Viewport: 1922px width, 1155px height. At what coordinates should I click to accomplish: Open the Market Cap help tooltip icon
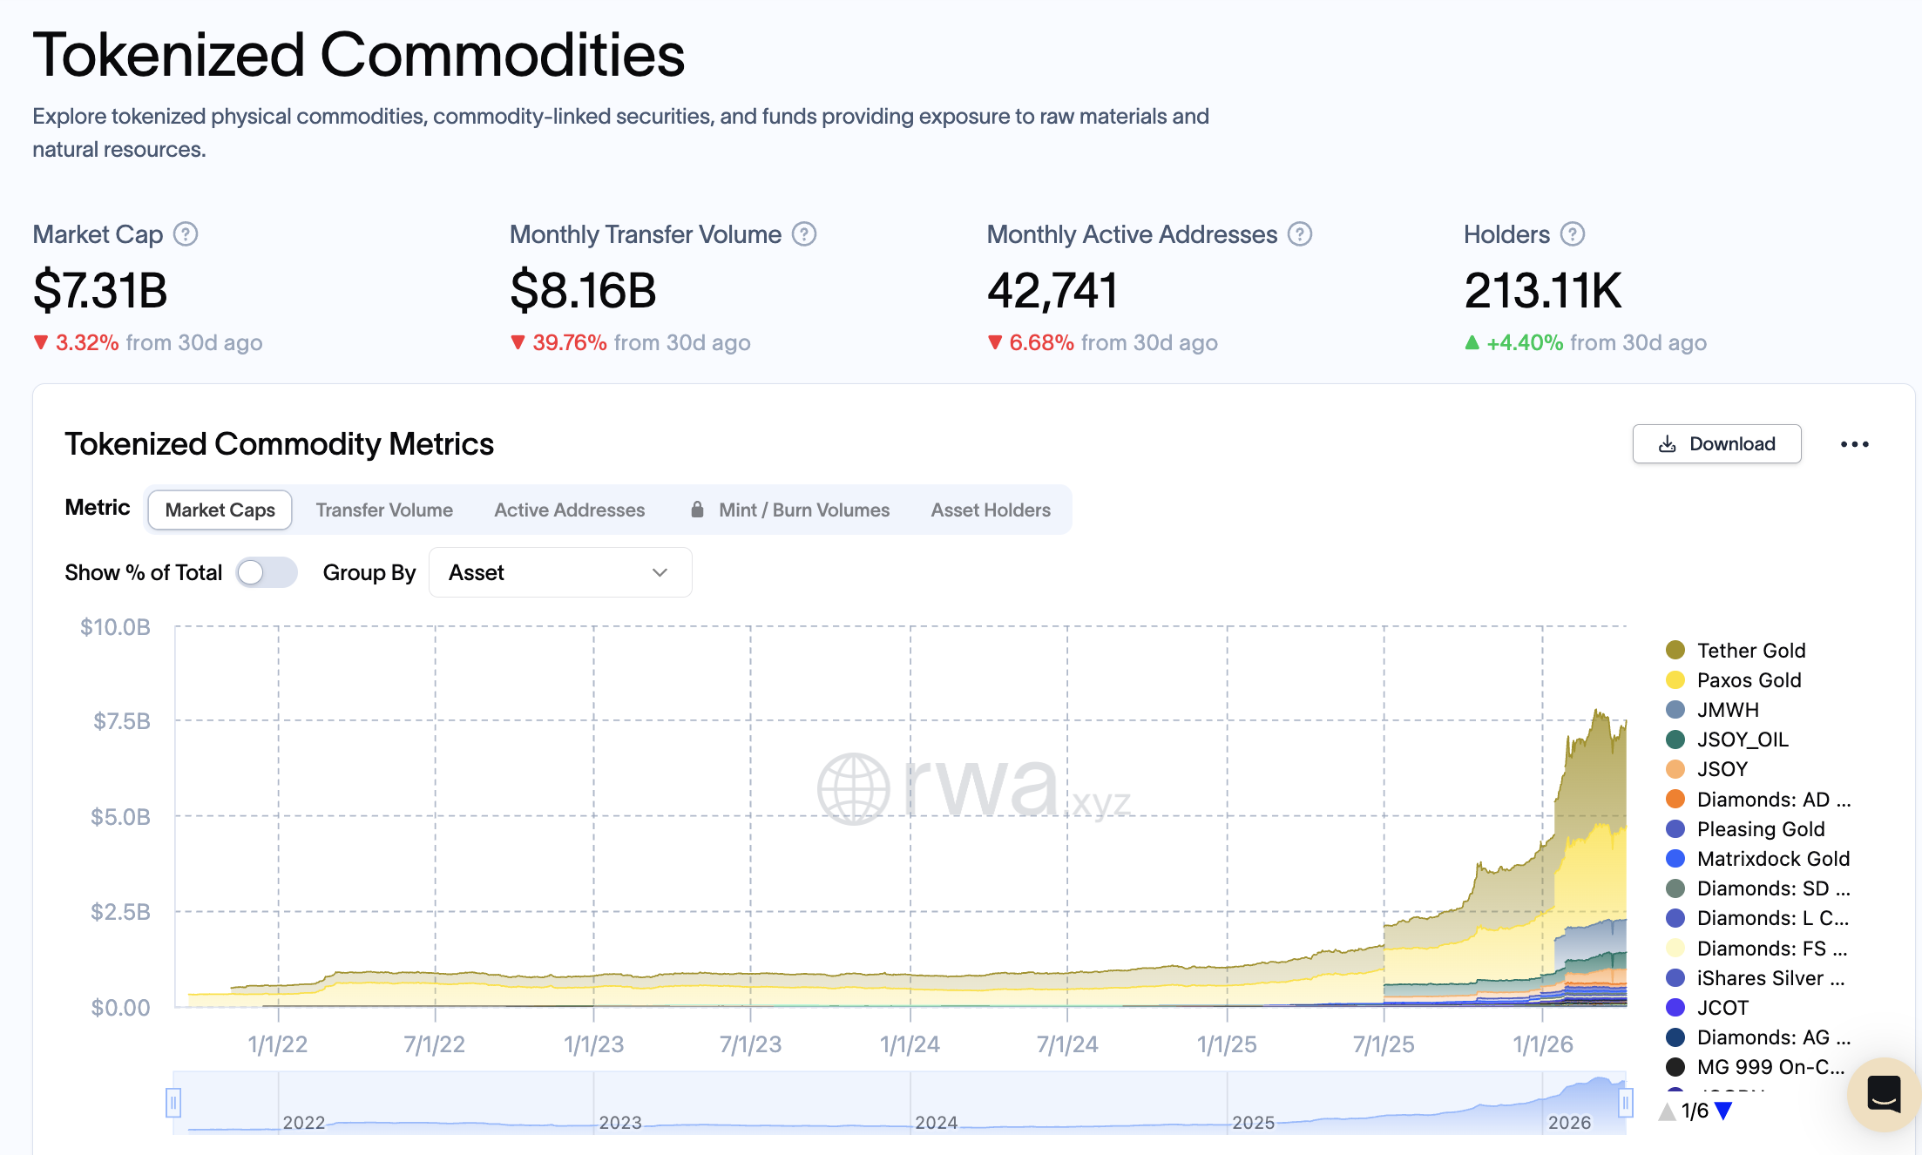tap(186, 234)
